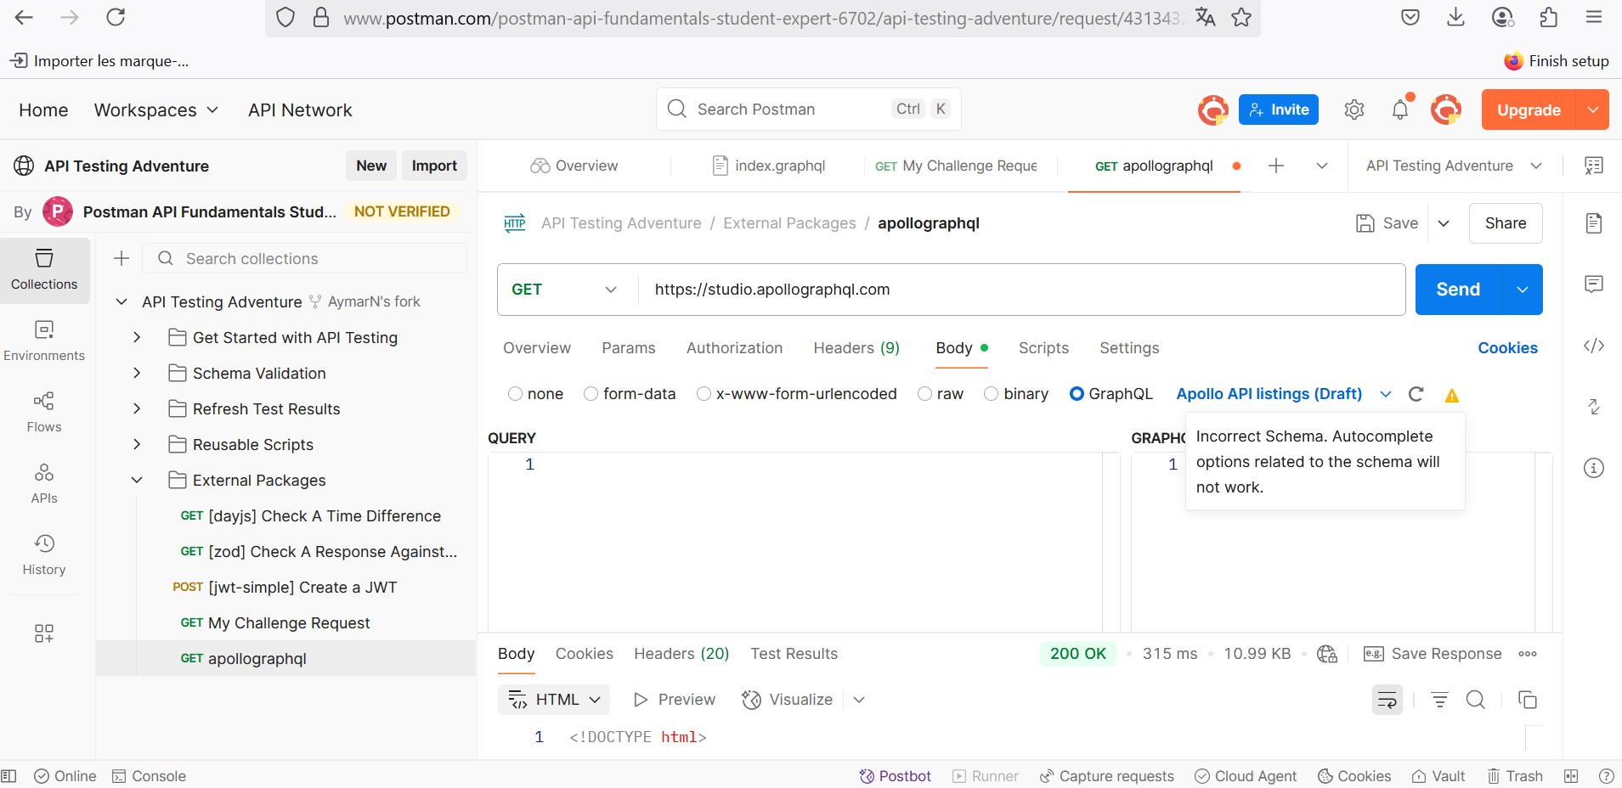Open the notifications bell

coord(1400,110)
